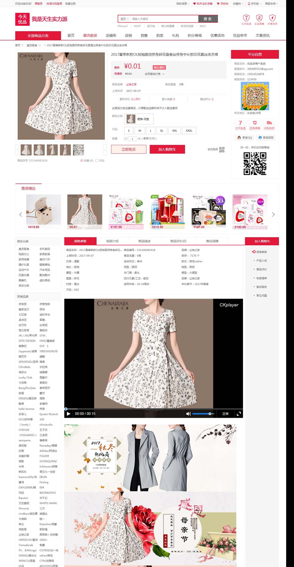Click the 七天包退 shield icon in header
The height and width of the screenshot is (567, 294).
click(246, 18)
